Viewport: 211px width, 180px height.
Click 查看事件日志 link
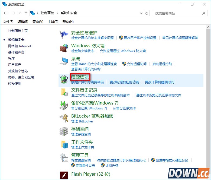coord(85,166)
